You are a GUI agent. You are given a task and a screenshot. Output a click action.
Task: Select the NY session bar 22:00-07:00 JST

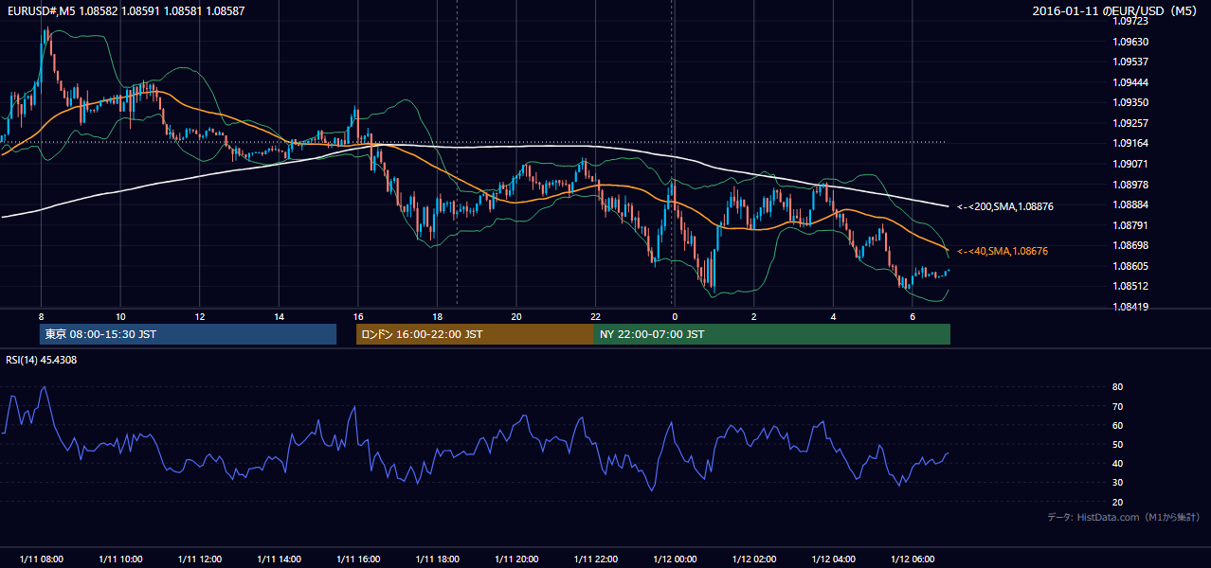click(x=772, y=334)
